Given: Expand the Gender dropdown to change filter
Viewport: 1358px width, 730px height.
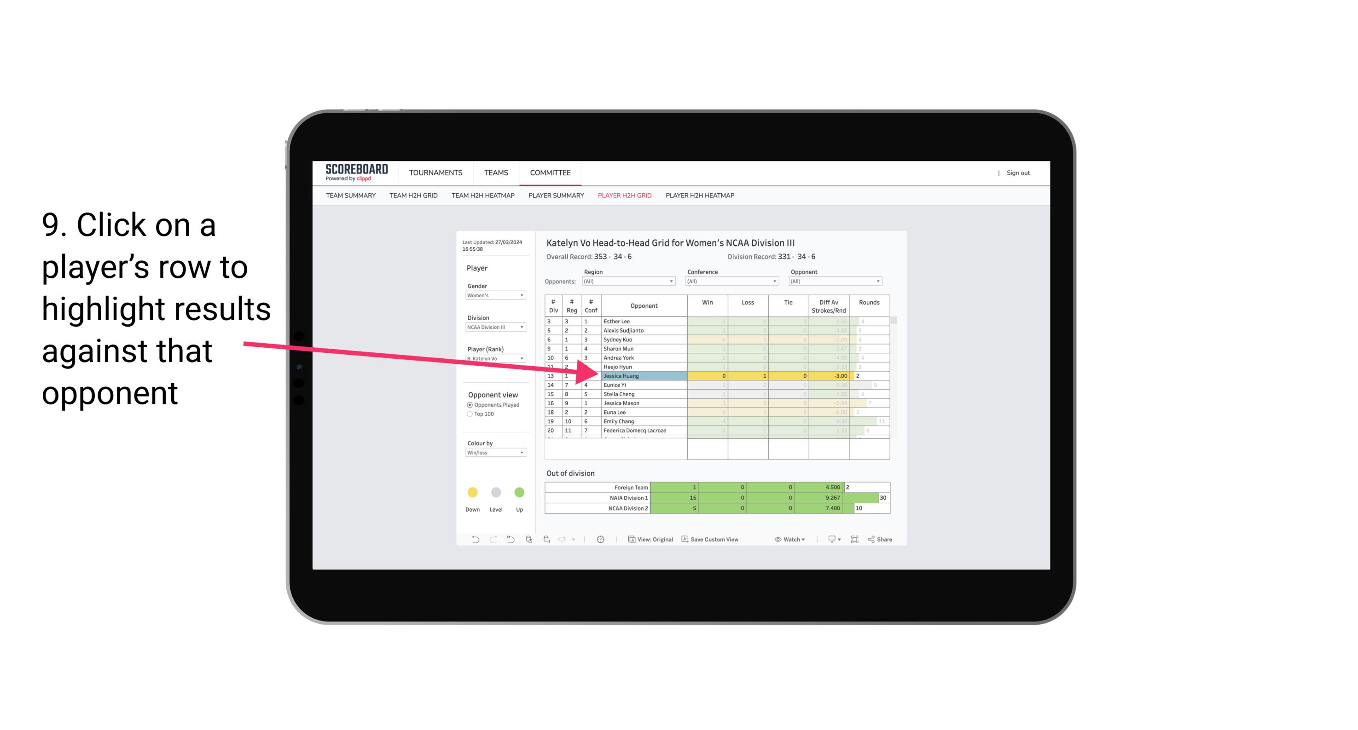Looking at the screenshot, I should (494, 296).
